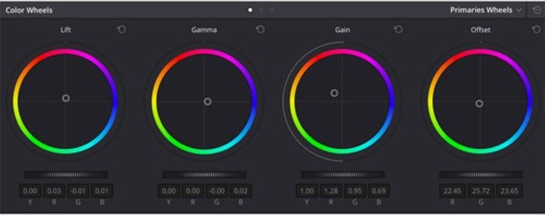This screenshot has width=545, height=216.
Task: Switch to the third palette page dot
Action: [x=272, y=10]
